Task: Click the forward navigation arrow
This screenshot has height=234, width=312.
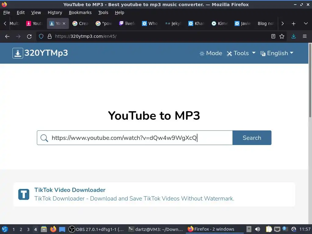Action: pos(18,37)
